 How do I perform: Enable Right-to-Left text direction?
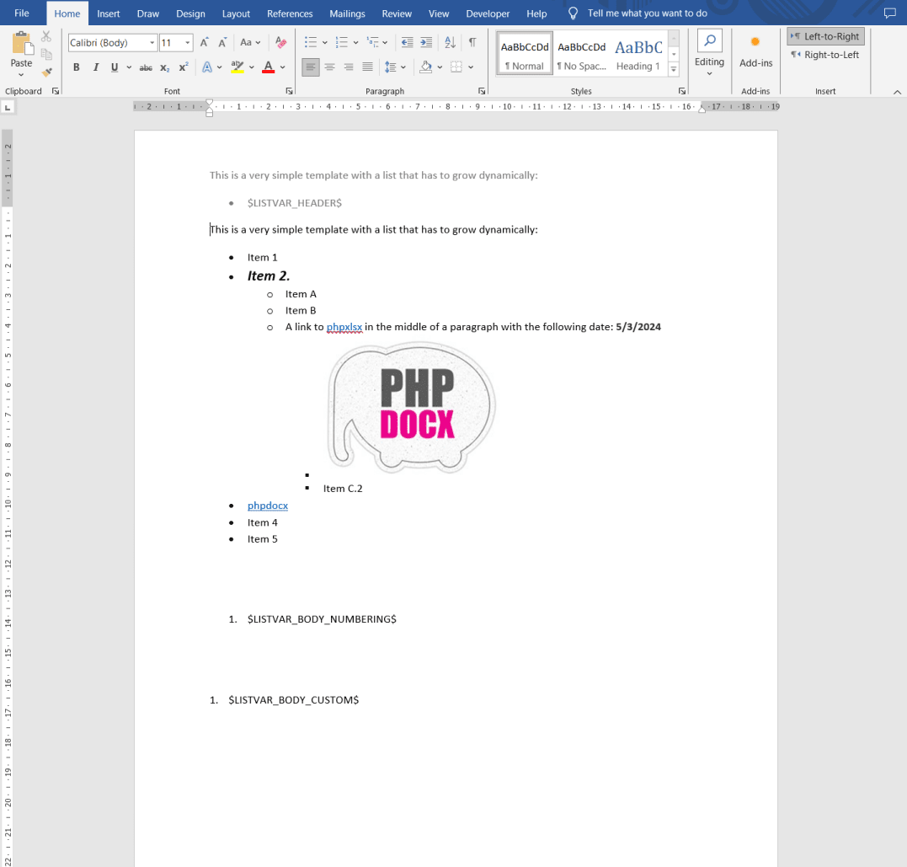coord(825,55)
